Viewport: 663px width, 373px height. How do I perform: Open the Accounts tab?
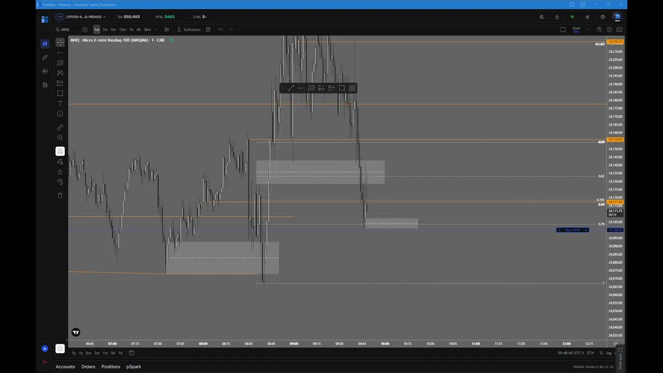pyautogui.click(x=65, y=367)
